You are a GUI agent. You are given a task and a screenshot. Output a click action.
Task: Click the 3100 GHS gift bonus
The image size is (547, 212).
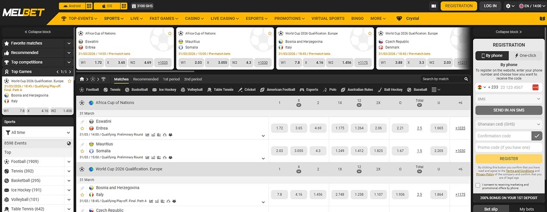[142, 6]
